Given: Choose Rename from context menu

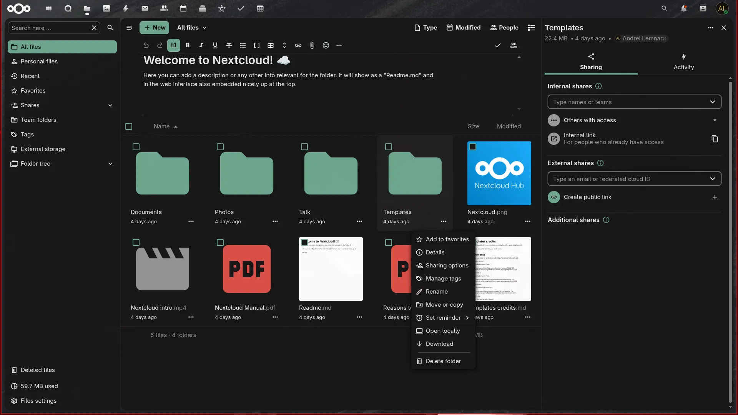Looking at the screenshot, I should tap(443, 292).
